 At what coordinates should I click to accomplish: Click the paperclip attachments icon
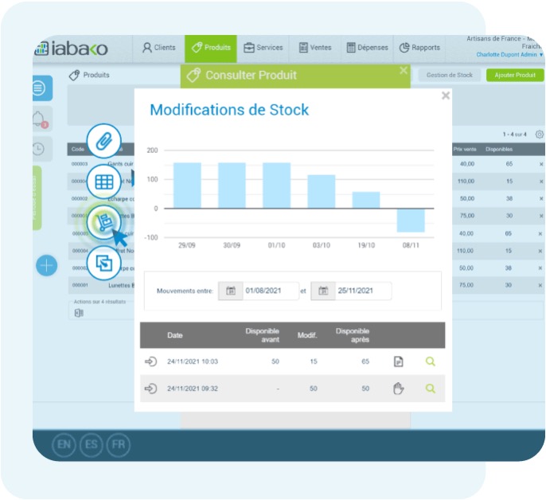coord(103,141)
